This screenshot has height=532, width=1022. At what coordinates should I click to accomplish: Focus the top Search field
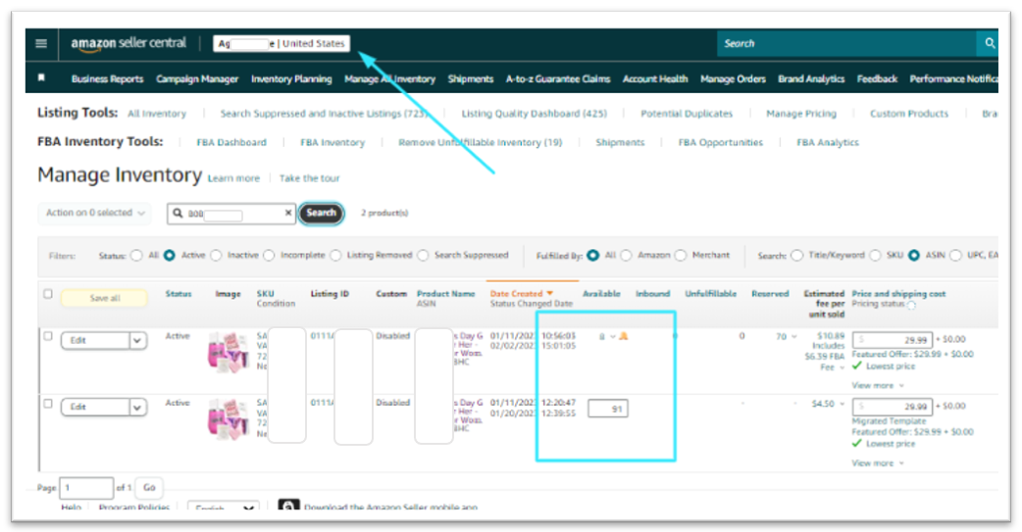pos(846,44)
